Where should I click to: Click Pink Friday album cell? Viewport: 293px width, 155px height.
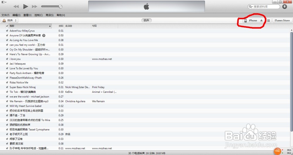tap(98, 87)
